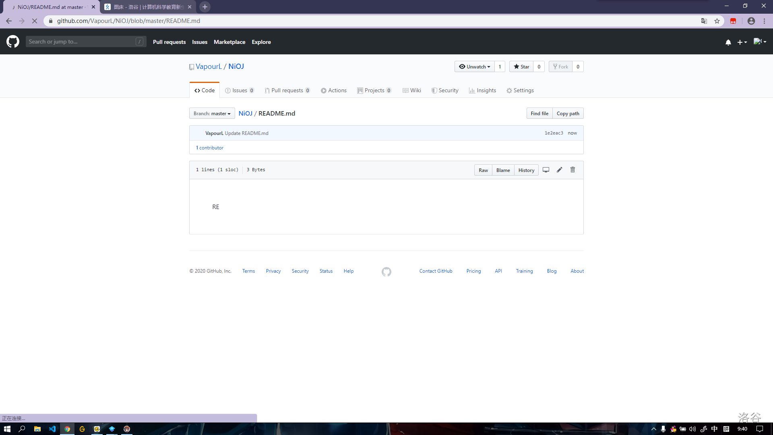Open the Pricing footer link

click(473, 271)
